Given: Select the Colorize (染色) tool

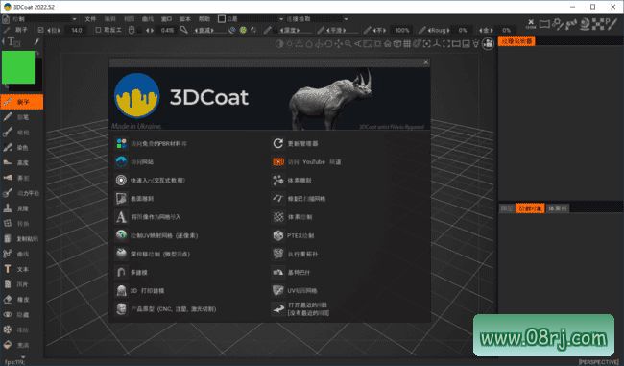Looking at the screenshot, I should [21, 147].
